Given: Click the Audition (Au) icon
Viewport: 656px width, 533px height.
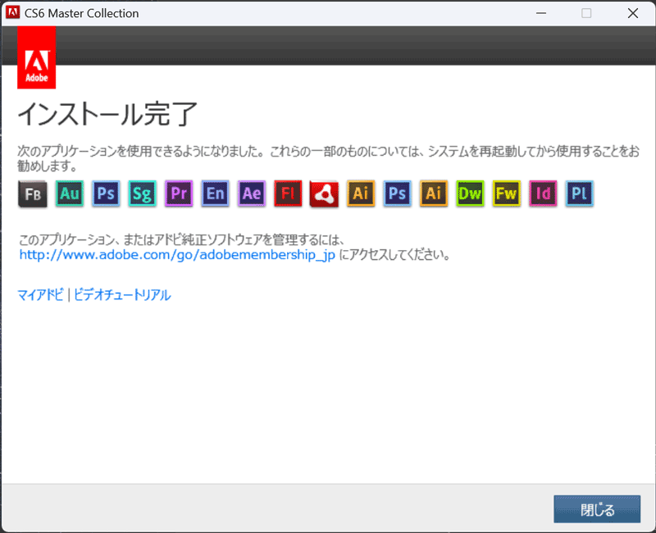Looking at the screenshot, I should point(70,194).
